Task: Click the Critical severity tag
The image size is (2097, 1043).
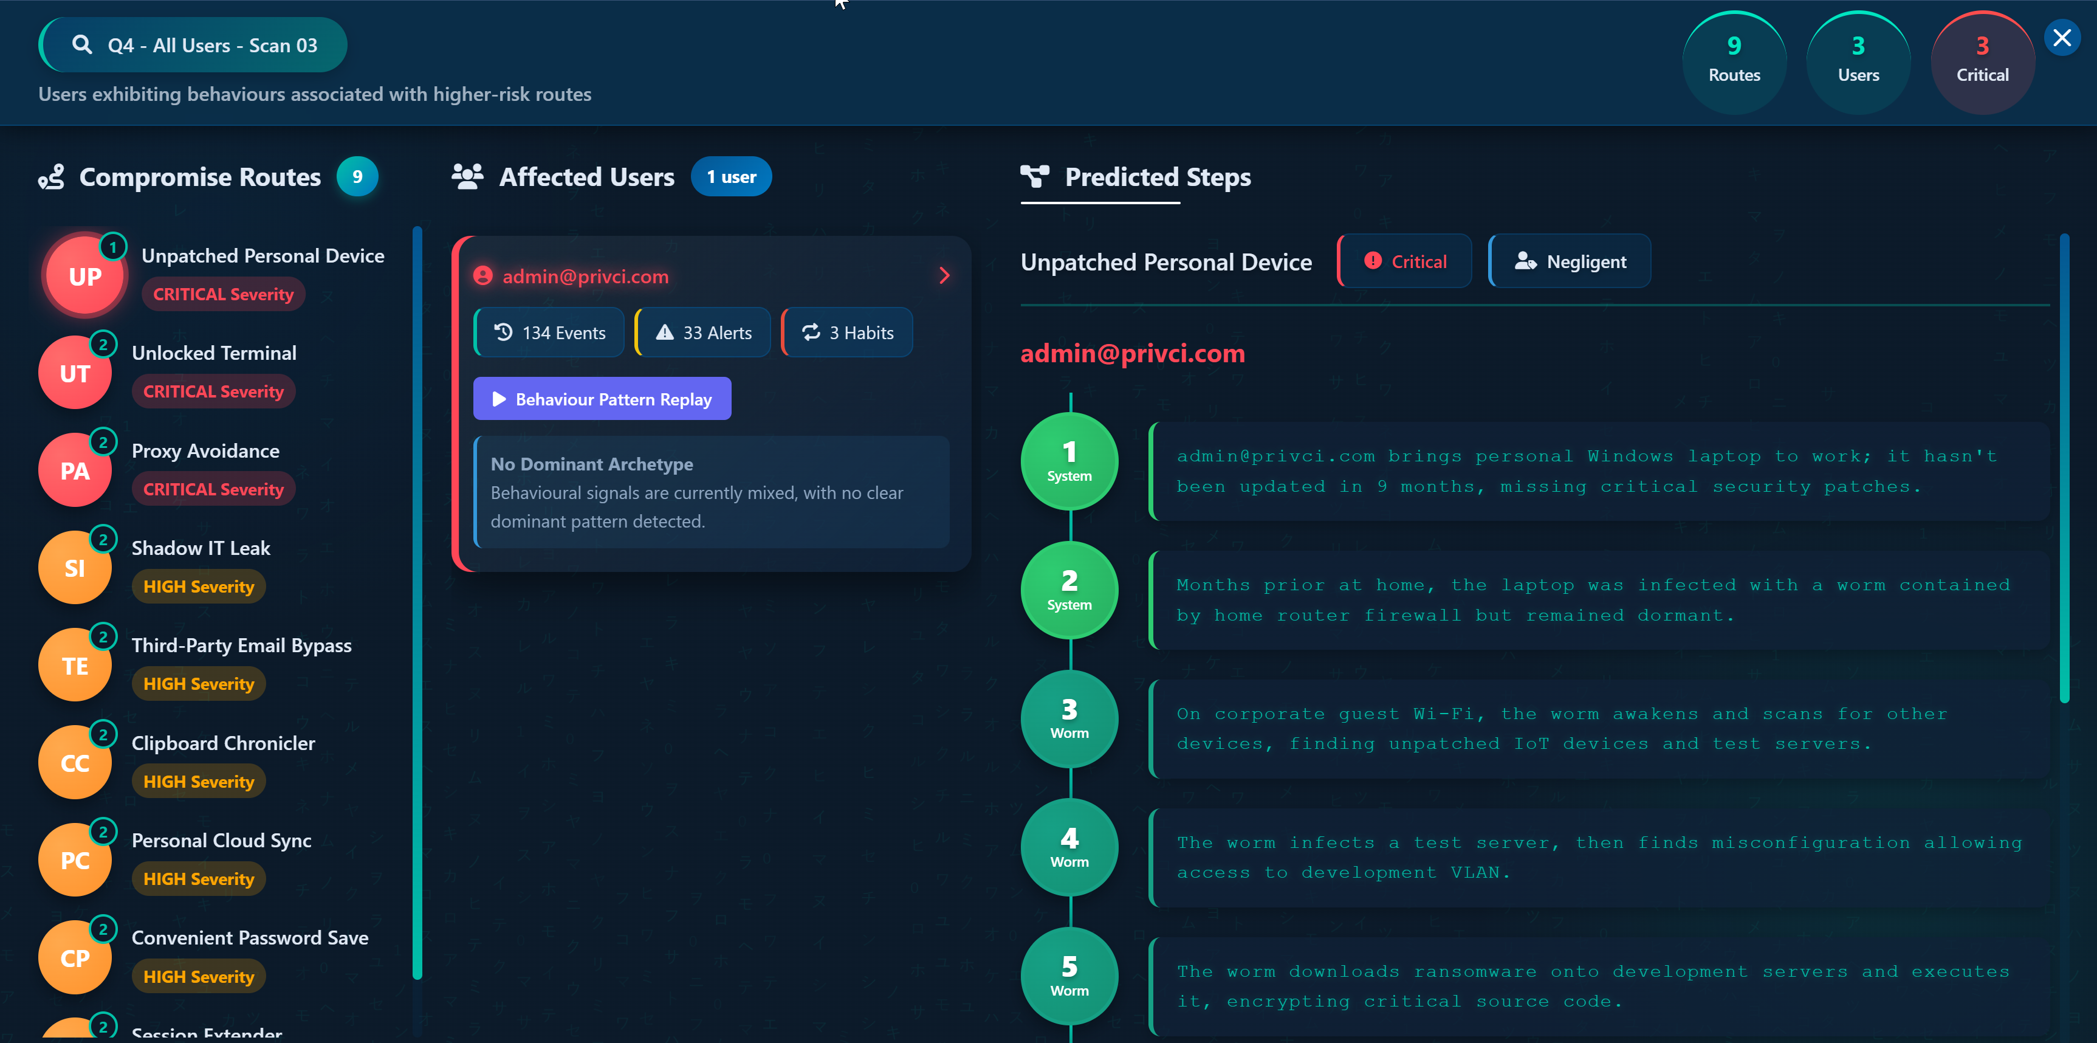Action: pos(1405,261)
